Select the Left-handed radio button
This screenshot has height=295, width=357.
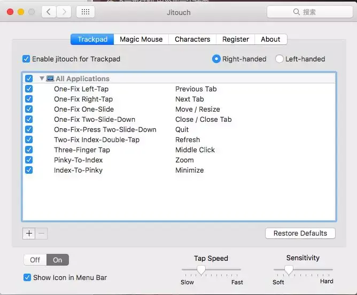click(280, 59)
